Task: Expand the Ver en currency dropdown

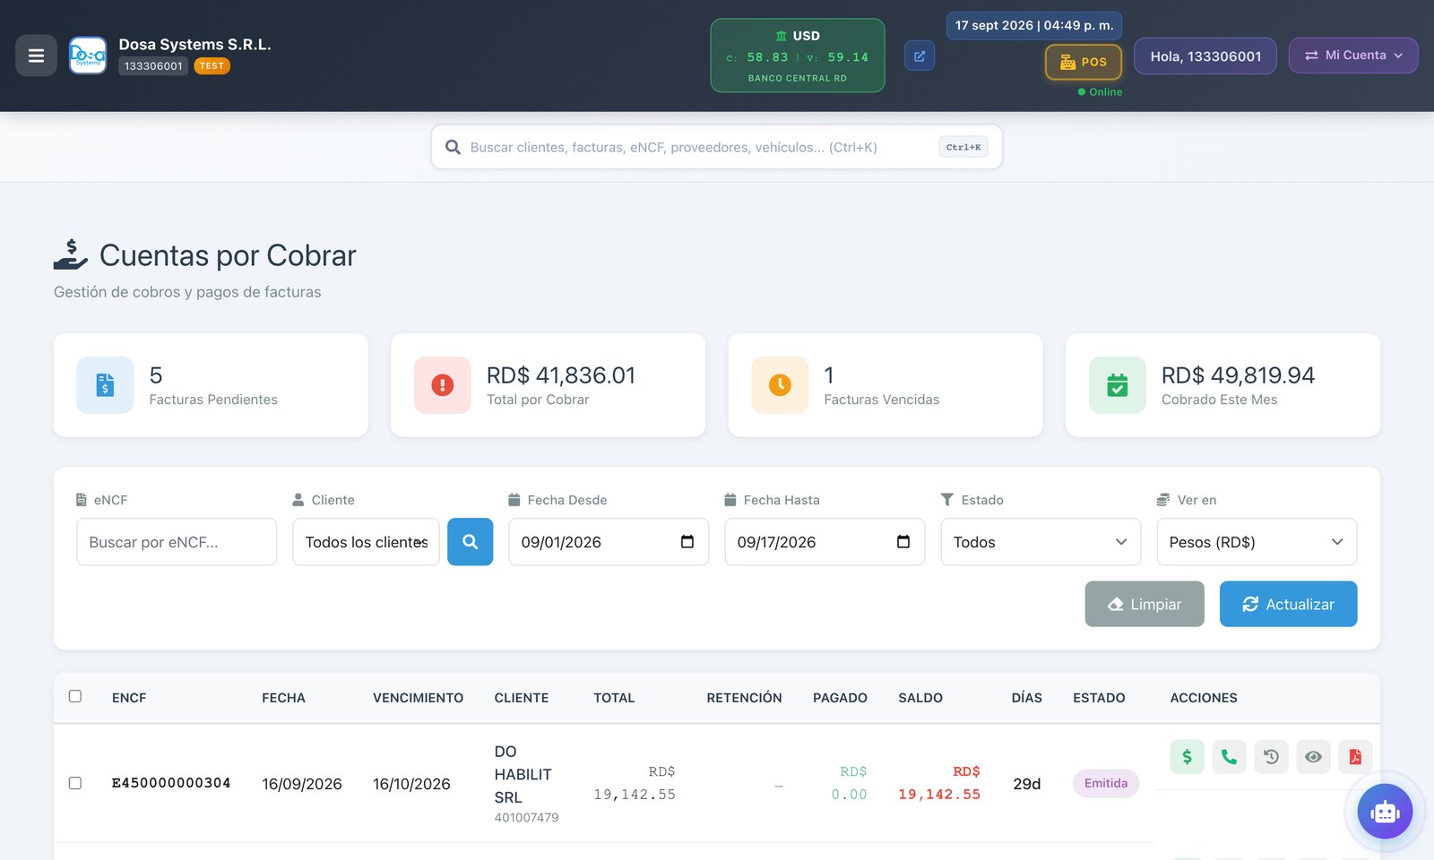Action: 1257,542
